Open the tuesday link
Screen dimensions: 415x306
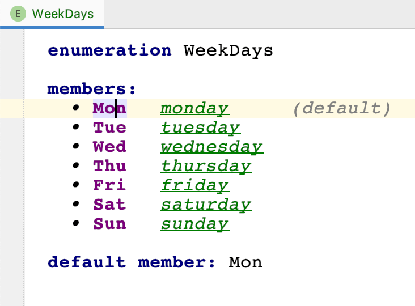tap(200, 127)
